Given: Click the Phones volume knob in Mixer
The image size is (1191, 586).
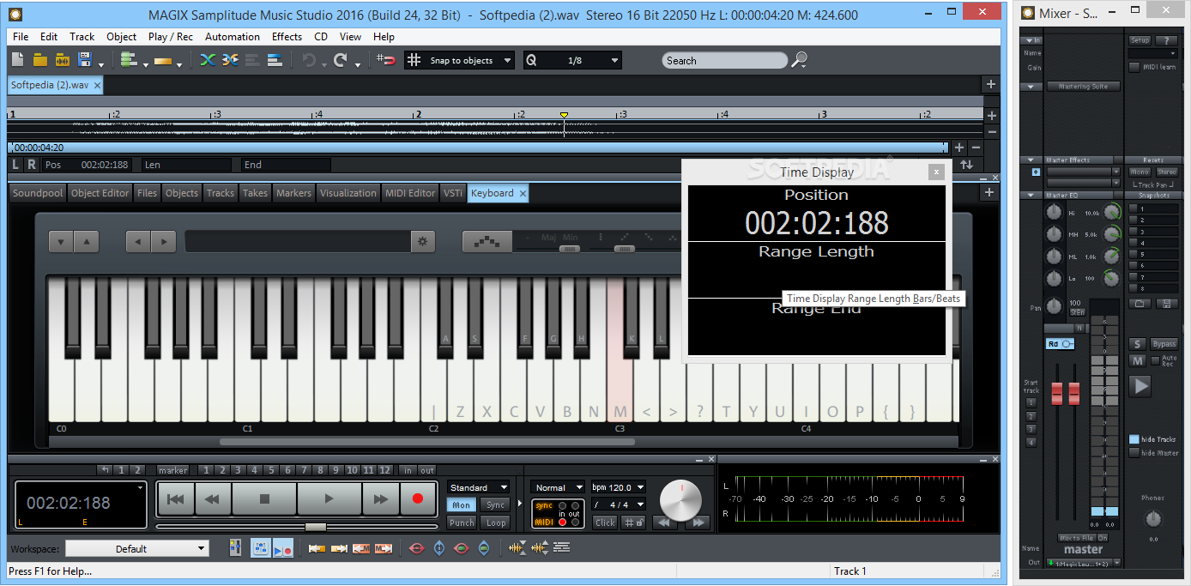Looking at the screenshot, I should (1153, 519).
